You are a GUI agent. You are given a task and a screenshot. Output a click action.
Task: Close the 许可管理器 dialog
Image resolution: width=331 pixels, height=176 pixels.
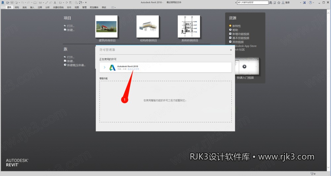tap(231, 50)
